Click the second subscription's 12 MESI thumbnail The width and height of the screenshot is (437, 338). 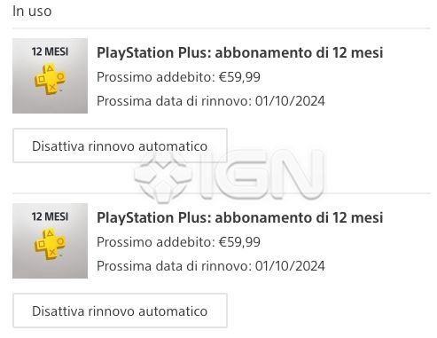[x=50, y=240]
